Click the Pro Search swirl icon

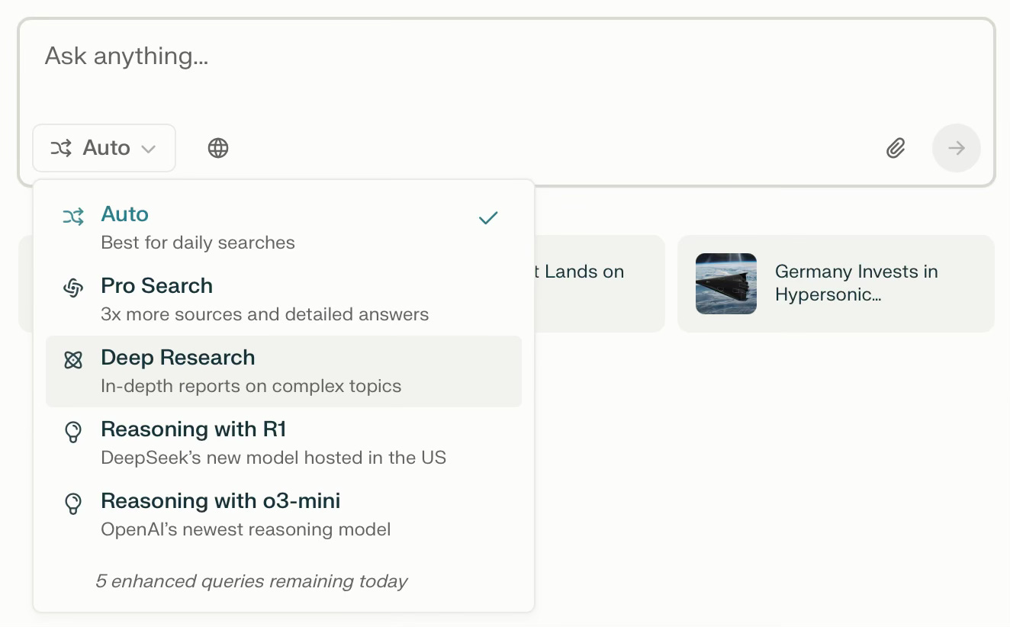(73, 288)
